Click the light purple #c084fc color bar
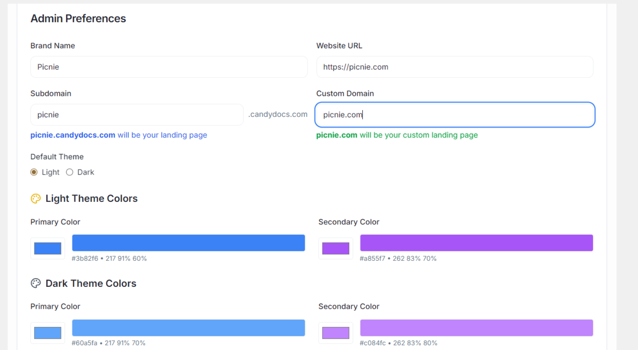Screen dimensions: 638x350 coord(476,328)
